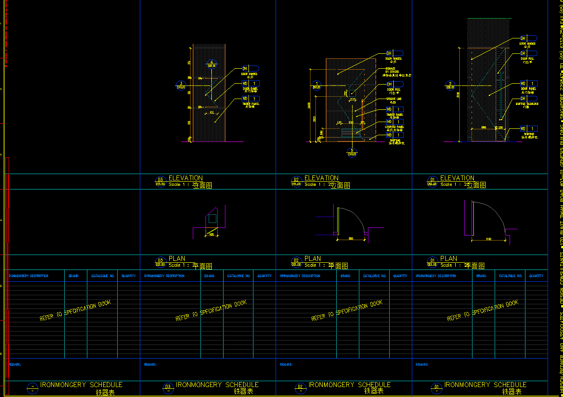Click the D1 plan title bubble
This screenshot has height=397, width=563.
click(432, 262)
